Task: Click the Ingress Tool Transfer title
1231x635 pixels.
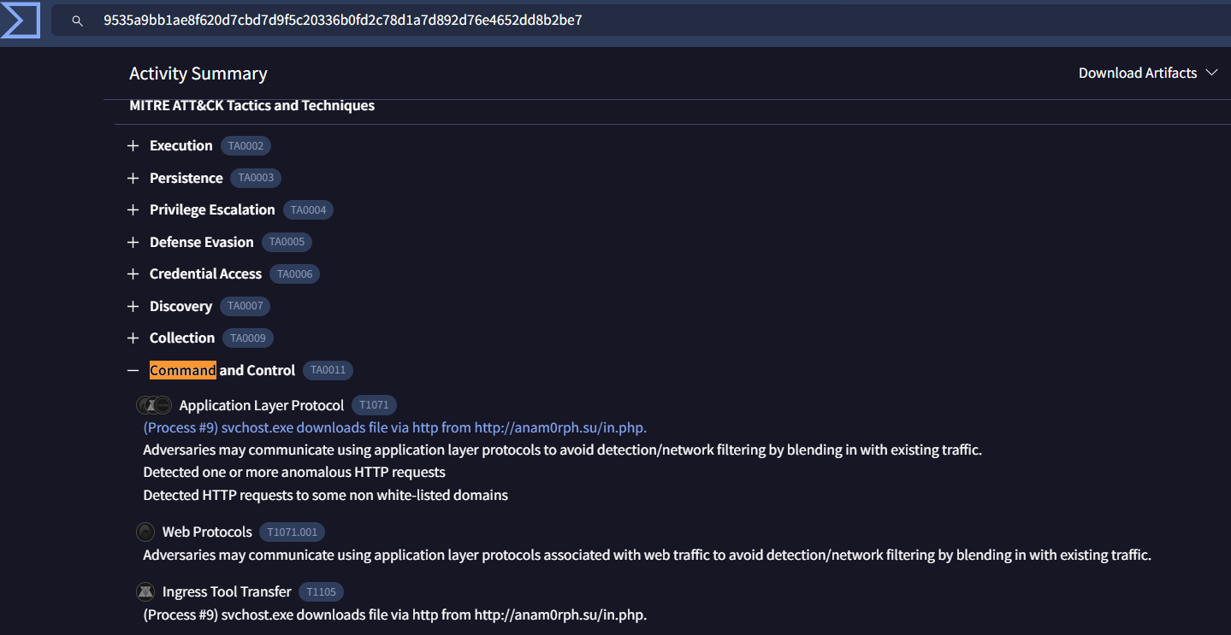Action: pos(227,591)
